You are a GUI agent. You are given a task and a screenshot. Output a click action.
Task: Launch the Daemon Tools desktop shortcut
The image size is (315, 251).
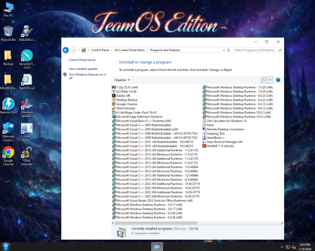8,106
